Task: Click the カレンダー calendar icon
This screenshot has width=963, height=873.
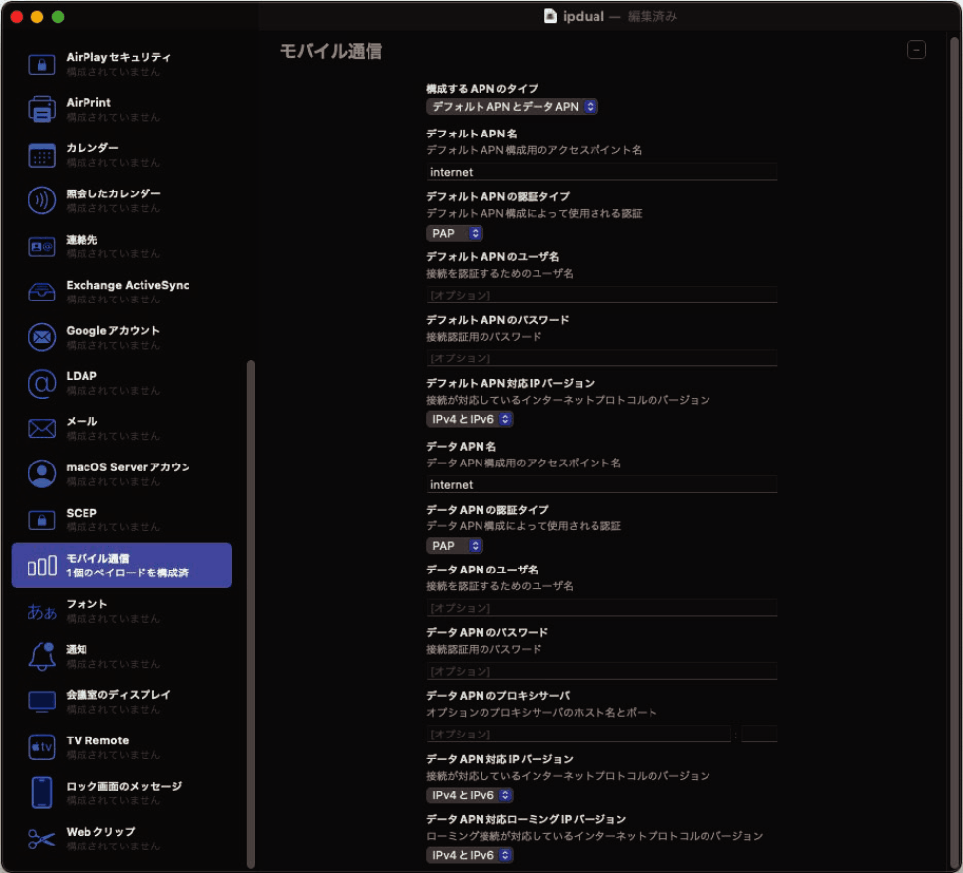Action: [41, 155]
